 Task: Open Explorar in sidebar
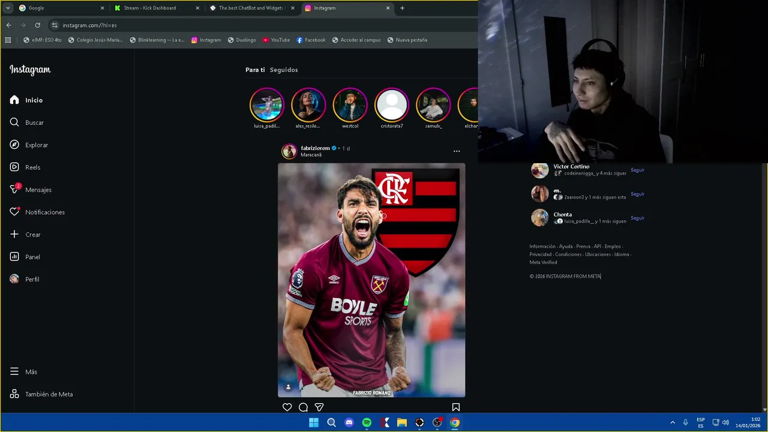pos(29,145)
